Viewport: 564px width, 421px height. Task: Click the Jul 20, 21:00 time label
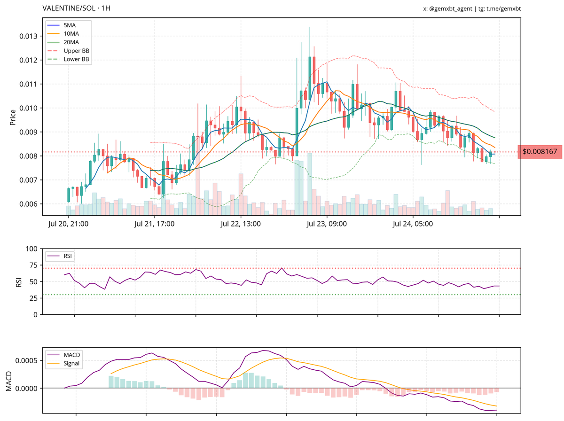pos(68,224)
